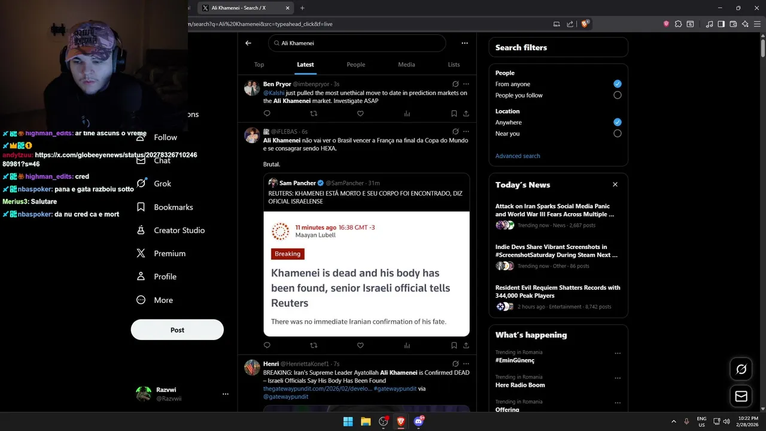Open more menu on iFLEBAS post
The height and width of the screenshot is (431, 766).
tap(466, 131)
